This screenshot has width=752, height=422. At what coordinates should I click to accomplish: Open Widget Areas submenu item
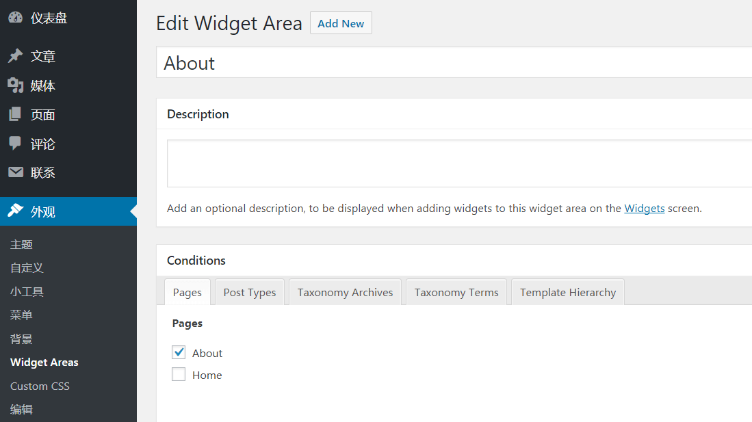(x=44, y=362)
